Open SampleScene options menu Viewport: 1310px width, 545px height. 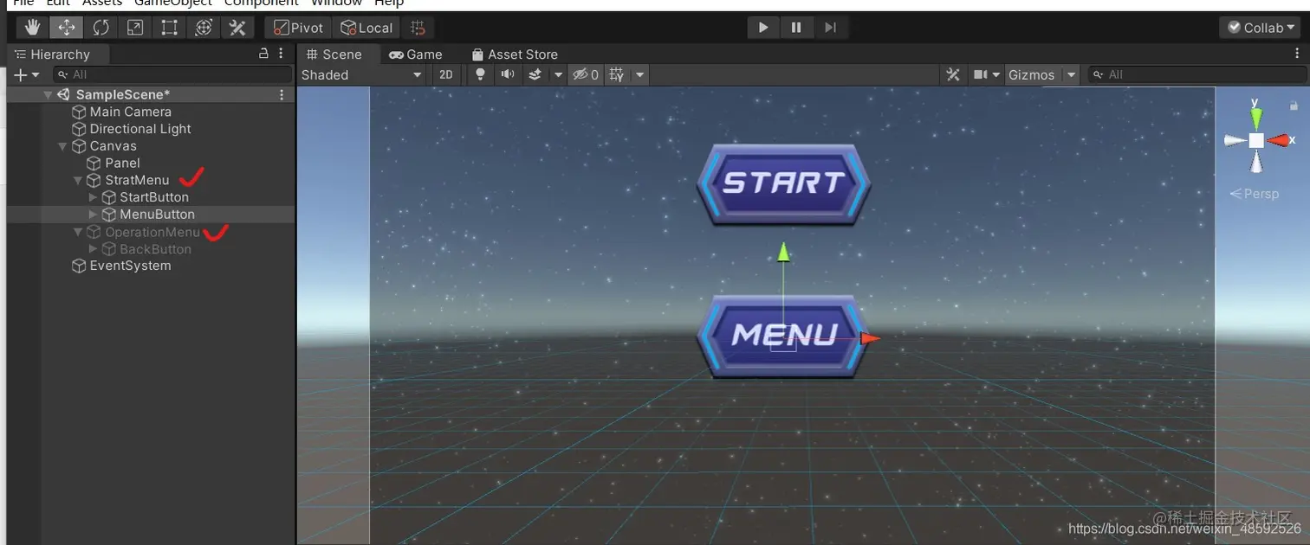[282, 94]
